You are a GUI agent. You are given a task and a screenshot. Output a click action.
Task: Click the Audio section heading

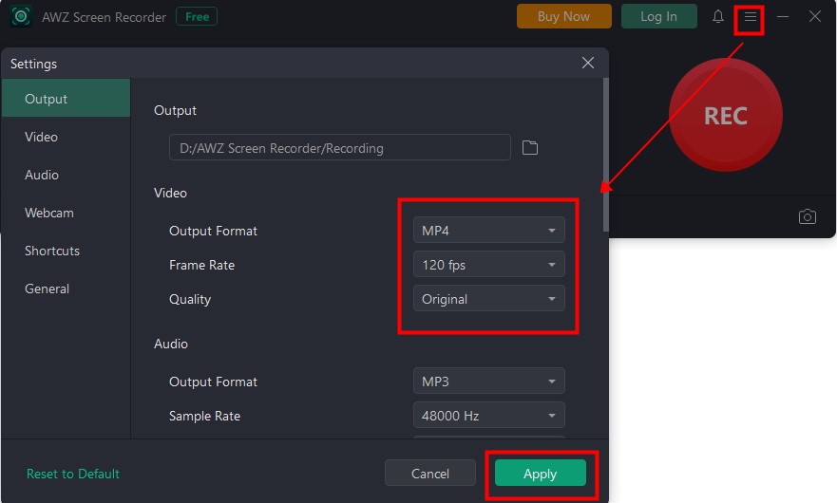pos(171,344)
